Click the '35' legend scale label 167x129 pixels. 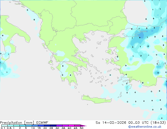click(x=63, y=128)
